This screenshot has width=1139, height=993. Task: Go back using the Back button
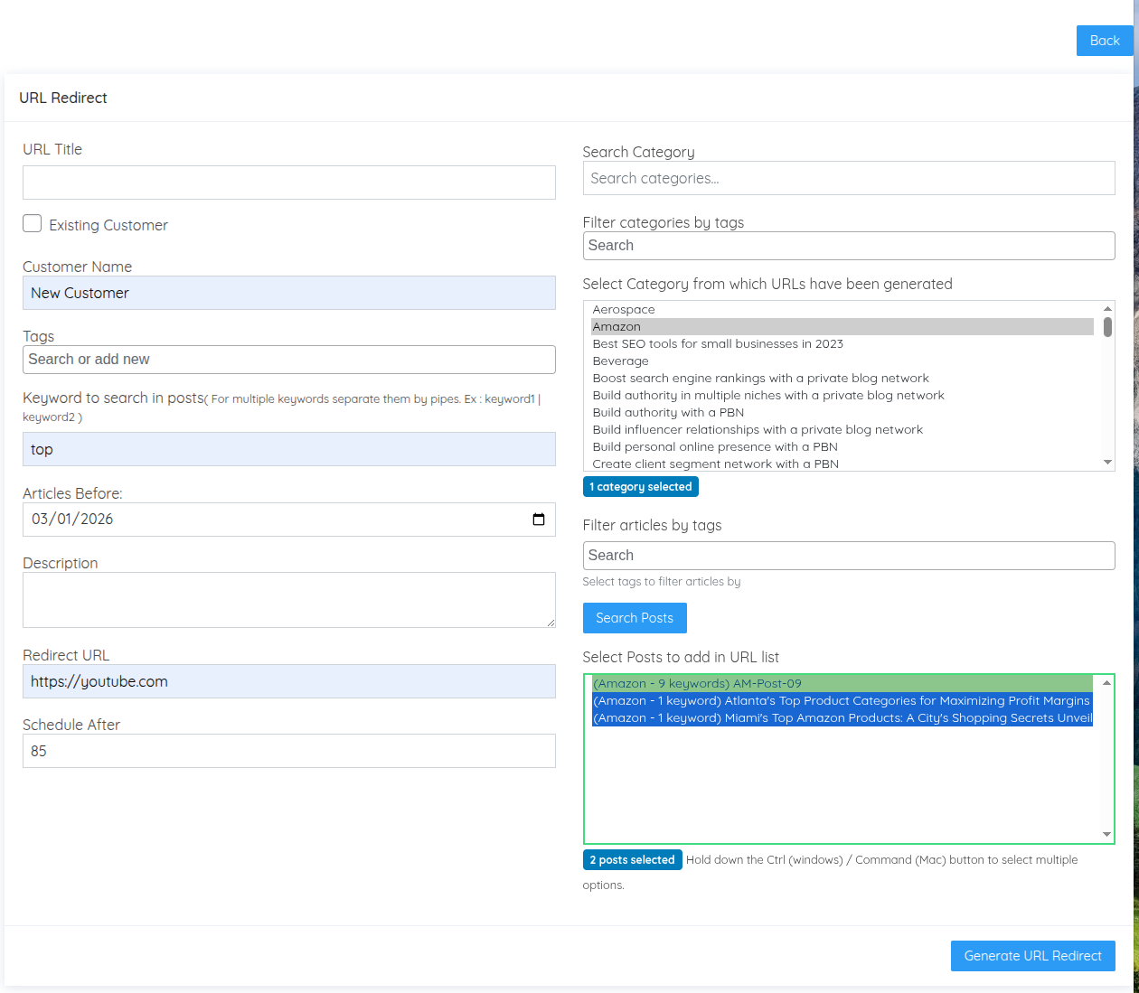[x=1104, y=41]
